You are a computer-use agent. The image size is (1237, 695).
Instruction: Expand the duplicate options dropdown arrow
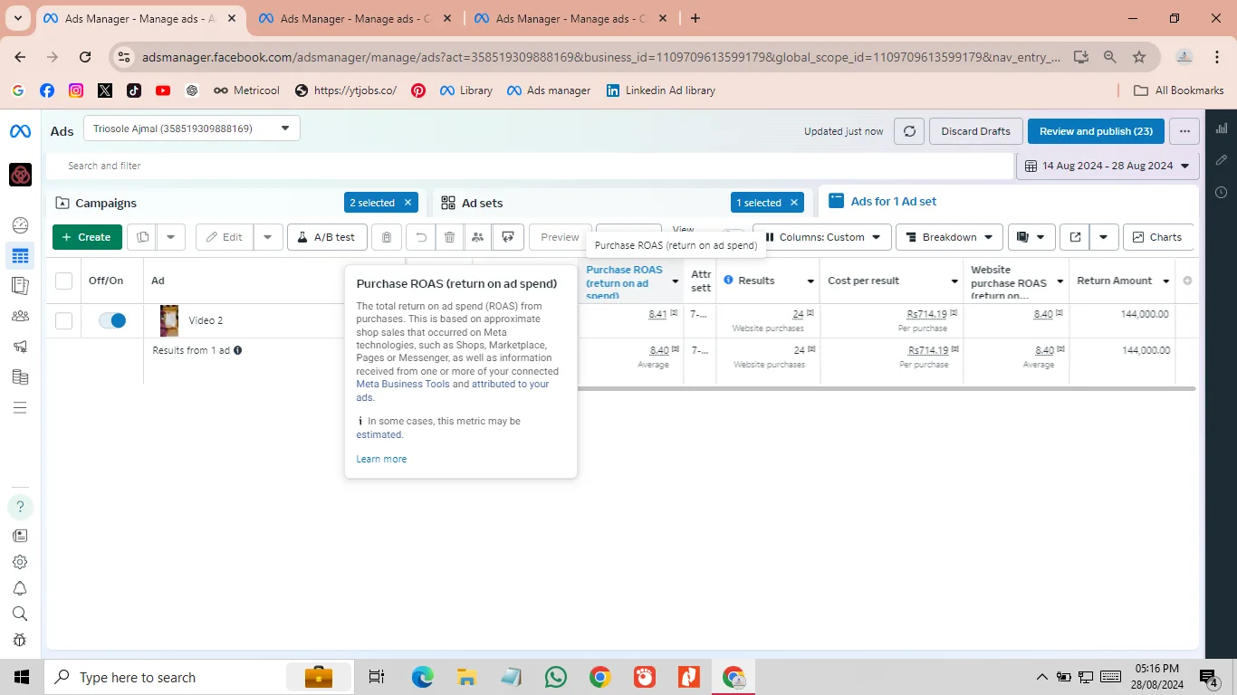click(x=171, y=237)
